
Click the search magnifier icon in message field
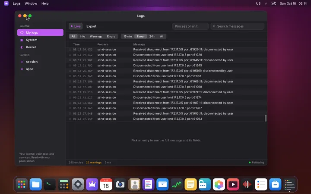coord(214,26)
